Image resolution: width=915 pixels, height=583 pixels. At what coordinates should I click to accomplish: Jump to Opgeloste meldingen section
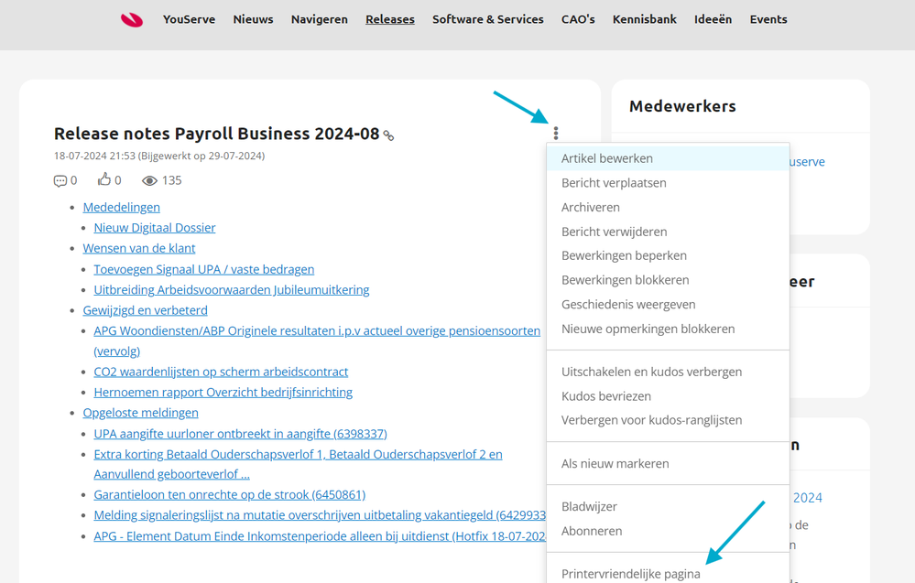(x=141, y=413)
